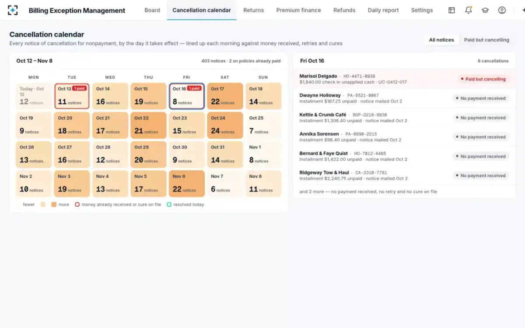525x328 pixels.
Task: Switch to the Board tab
Action: point(152,10)
